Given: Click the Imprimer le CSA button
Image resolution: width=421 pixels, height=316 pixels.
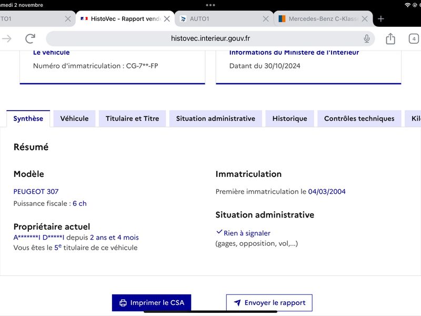Looking at the screenshot, I should tap(152, 303).
